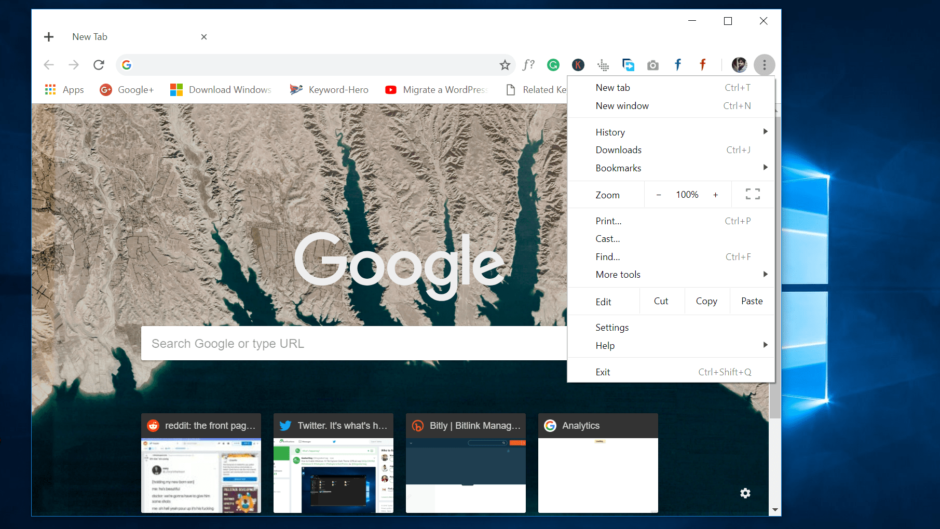Maximize the Chrome window
Screen dimensions: 940x529
[728, 21]
